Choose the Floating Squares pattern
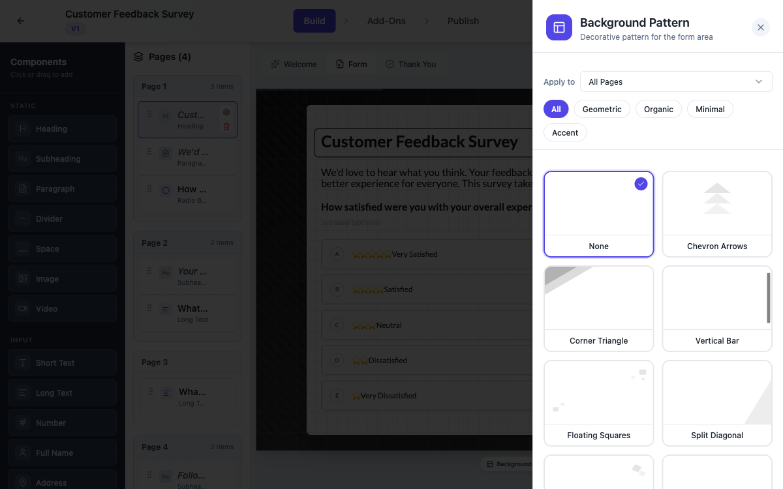The image size is (783, 489). pyautogui.click(x=598, y=403)
